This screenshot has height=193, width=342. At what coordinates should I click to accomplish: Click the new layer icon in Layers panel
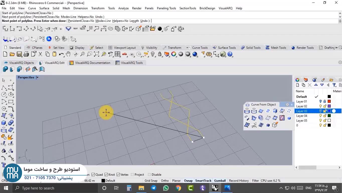tap(297, 85)
